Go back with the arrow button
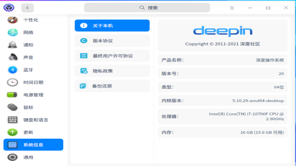This screenshot has height=166, width=296. (x=27, y=8)
